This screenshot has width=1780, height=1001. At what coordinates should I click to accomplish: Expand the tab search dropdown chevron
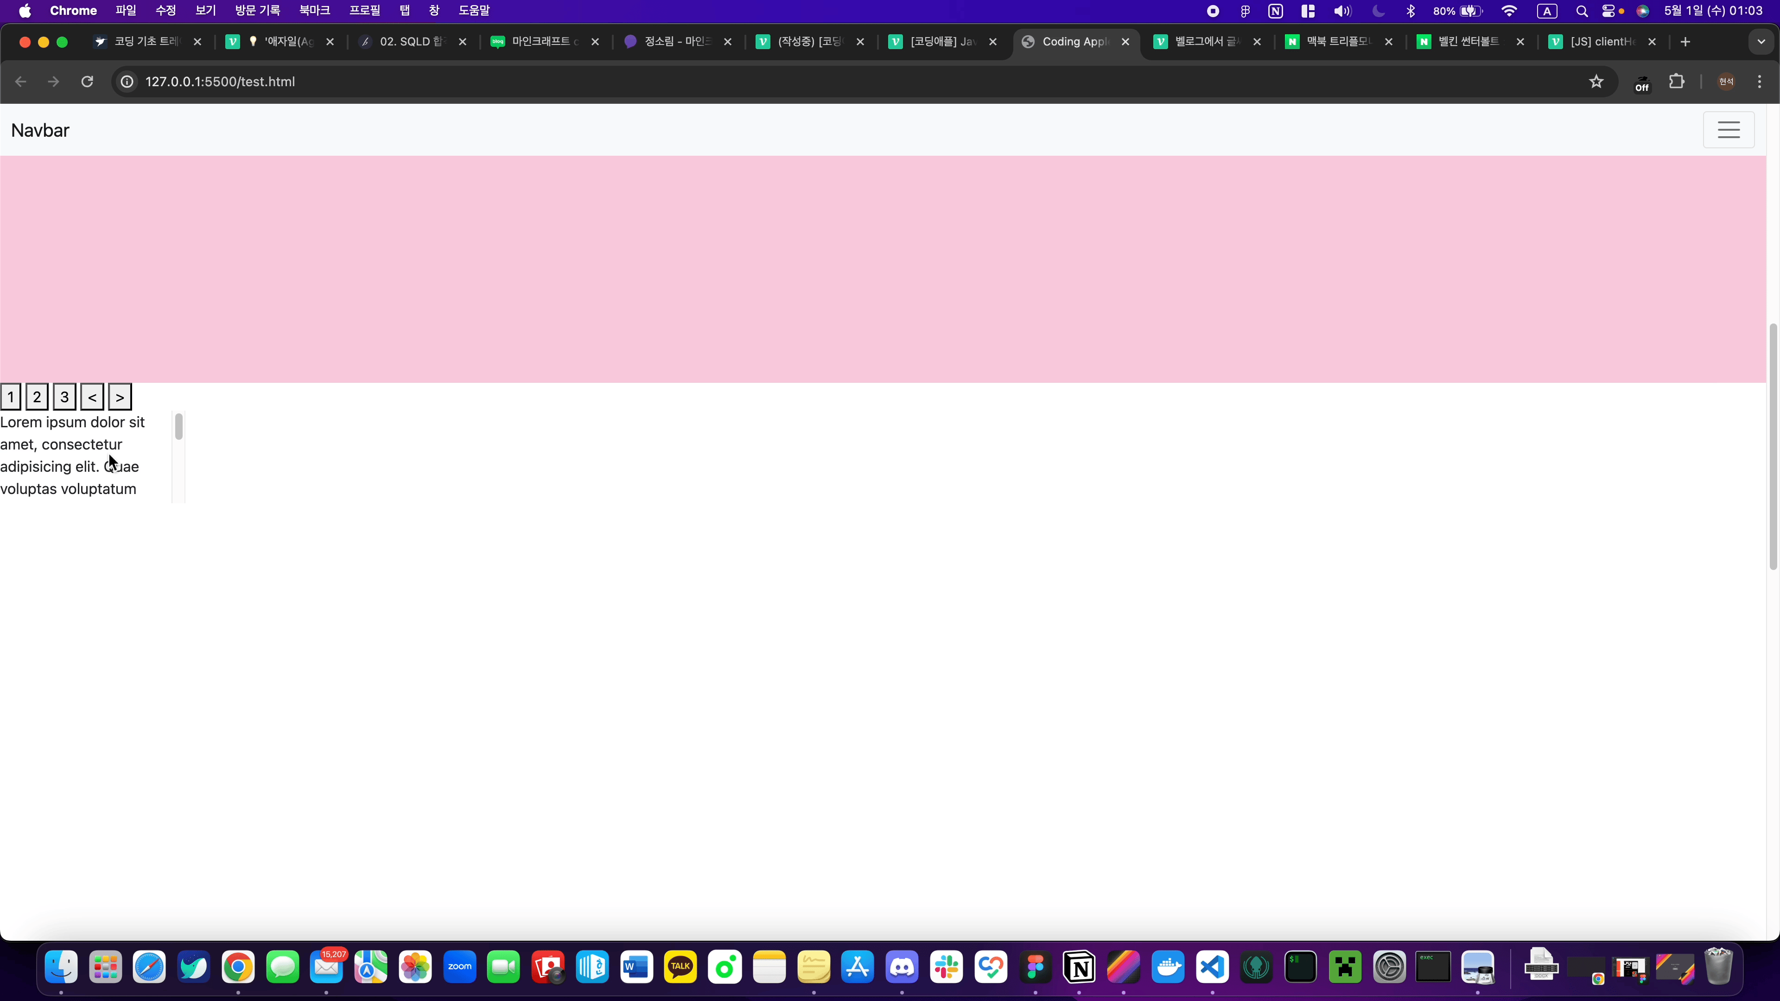click(x=1761, y=42)
